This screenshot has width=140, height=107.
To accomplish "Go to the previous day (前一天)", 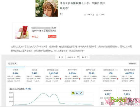I will click(x=60, y=57).
